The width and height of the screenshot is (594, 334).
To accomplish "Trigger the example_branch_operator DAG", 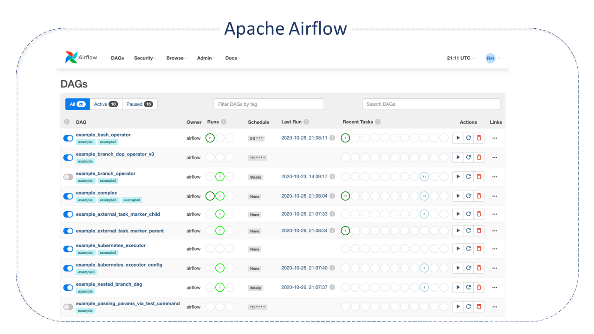I will pos(458,177).
